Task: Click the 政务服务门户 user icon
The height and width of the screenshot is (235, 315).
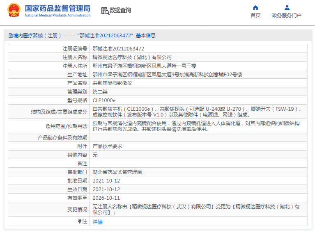Action: coord(287,8)
